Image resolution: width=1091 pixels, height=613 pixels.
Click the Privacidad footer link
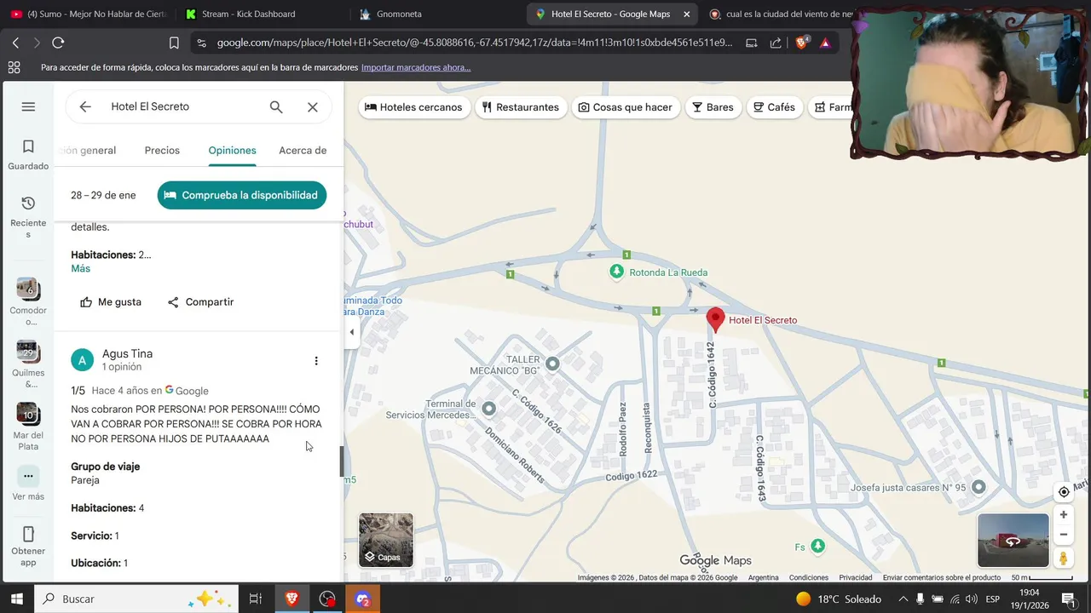tap(855, 578)
